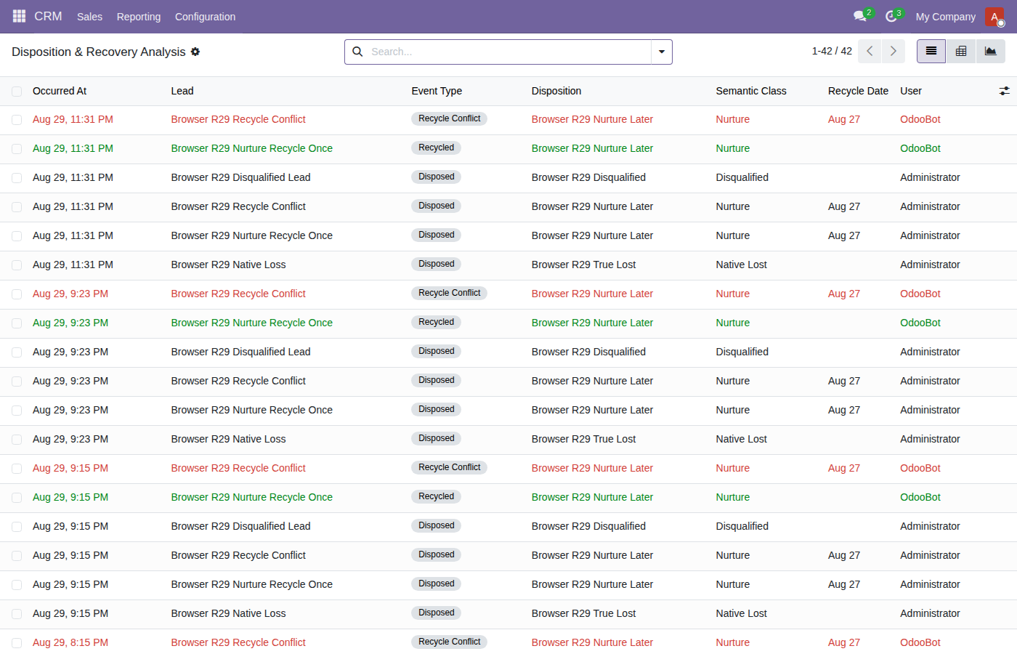Open the Aug 29, 8:15 PM Recycle Conflict record
The width and height of the screenshot is (1017, 654).
click(238, 642)
